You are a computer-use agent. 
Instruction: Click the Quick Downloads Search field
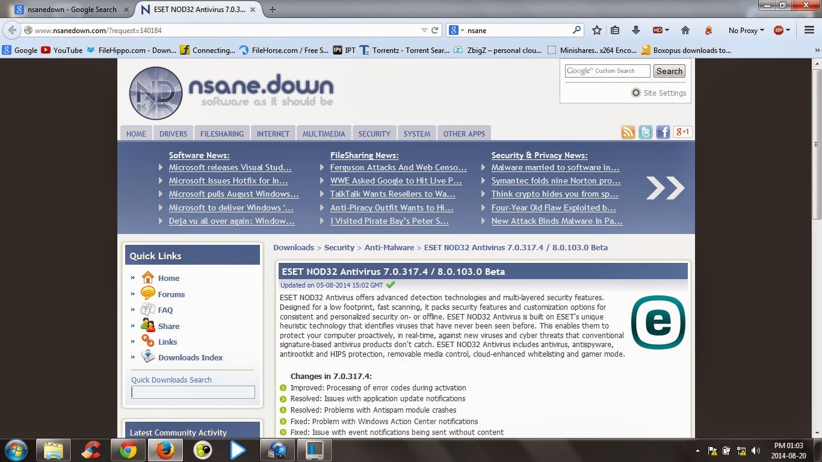point(193,392)
